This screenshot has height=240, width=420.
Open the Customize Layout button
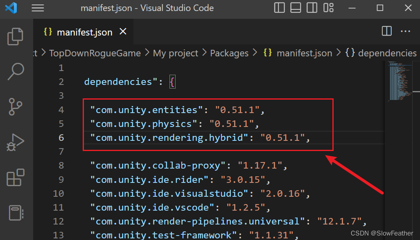tap(328, 8)
